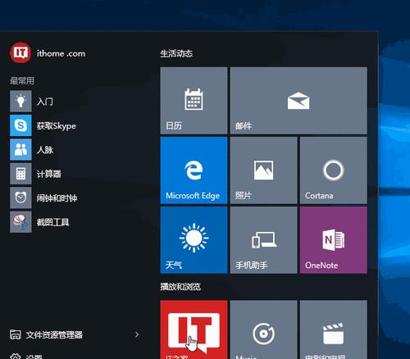Image resolution: width=410 pixels, height=359 pixels.
Task: Click the ithome .com account name
Action: [61, 53]
